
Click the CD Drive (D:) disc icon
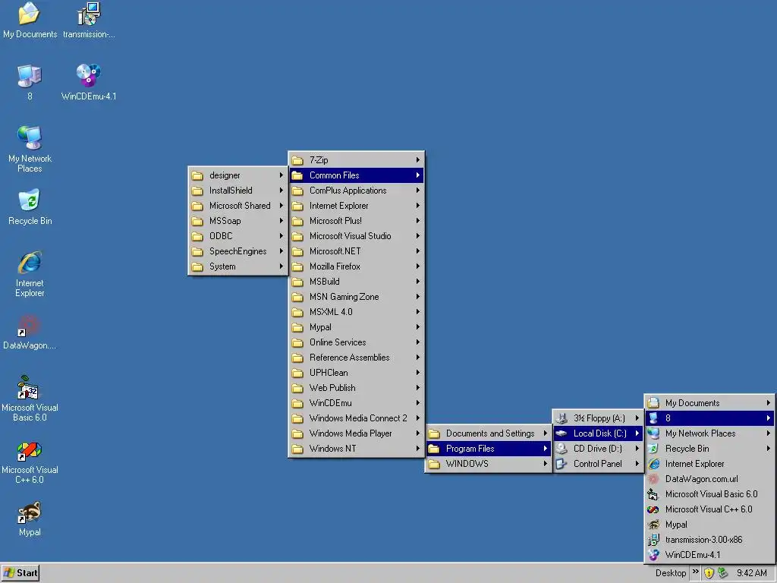pyautogui.click(x=562, y=449)
